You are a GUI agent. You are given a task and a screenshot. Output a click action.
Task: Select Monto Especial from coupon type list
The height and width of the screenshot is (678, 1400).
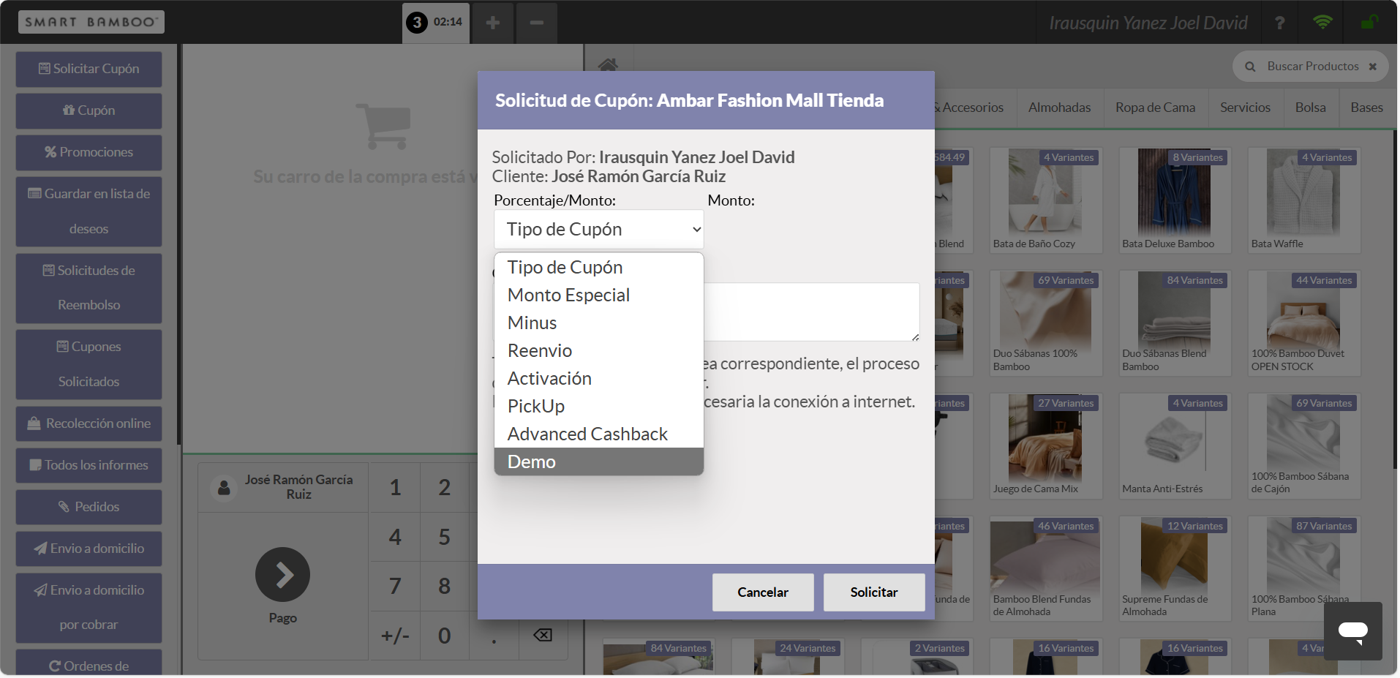click(x=598, y=295)
